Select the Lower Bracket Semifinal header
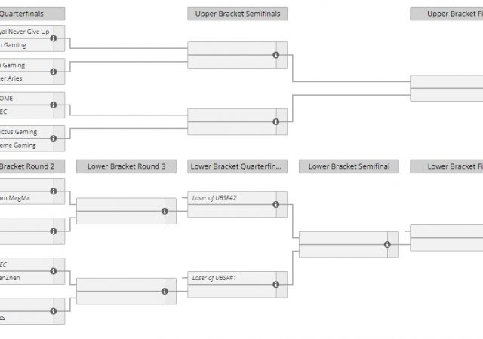The height and width of the screenshot is (339, 483). [x=349, y=166]
